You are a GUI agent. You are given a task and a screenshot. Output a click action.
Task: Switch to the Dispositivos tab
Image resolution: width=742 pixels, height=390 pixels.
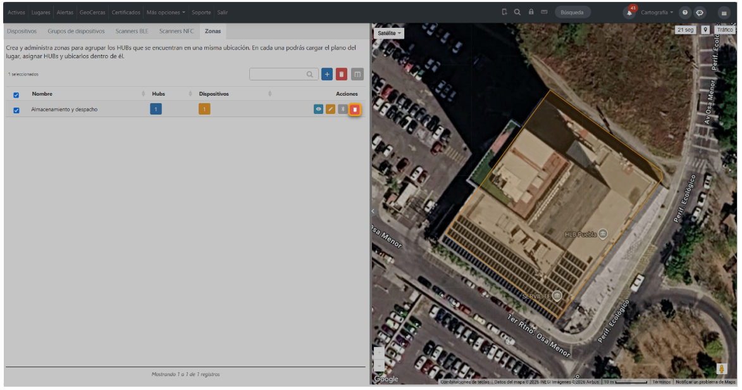tap(22, 31)
